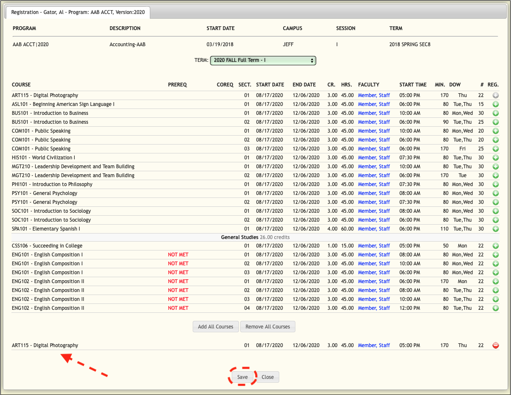Add SOC101 Introduction to Sociology section 01
This screenshot has height=395, width=511.
click(x=495, y=211)
